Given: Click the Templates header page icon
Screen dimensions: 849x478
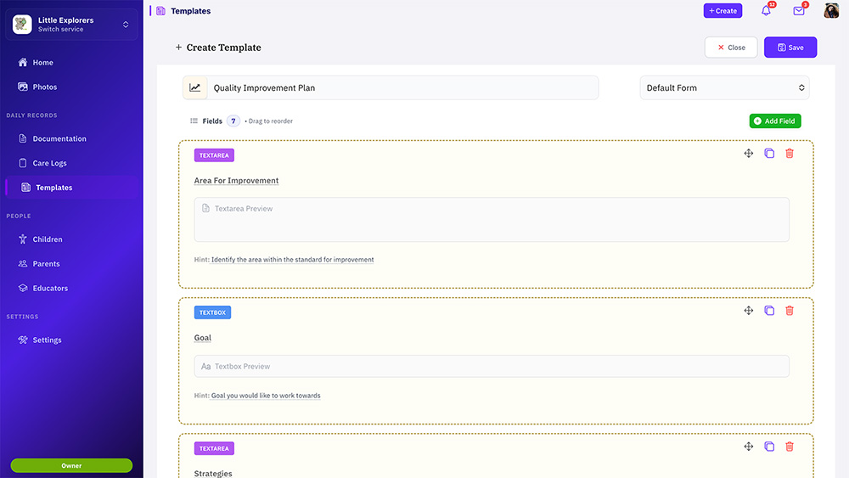Looking at the screenshot, I should (160, 11).
